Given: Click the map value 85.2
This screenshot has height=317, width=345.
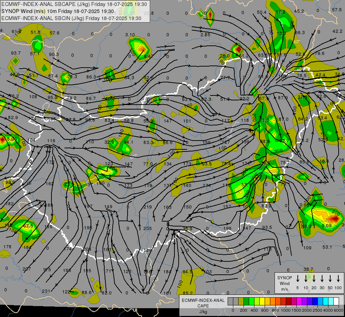Looking at the screenshot, I should pyautogui.click(x=188, y=293).
